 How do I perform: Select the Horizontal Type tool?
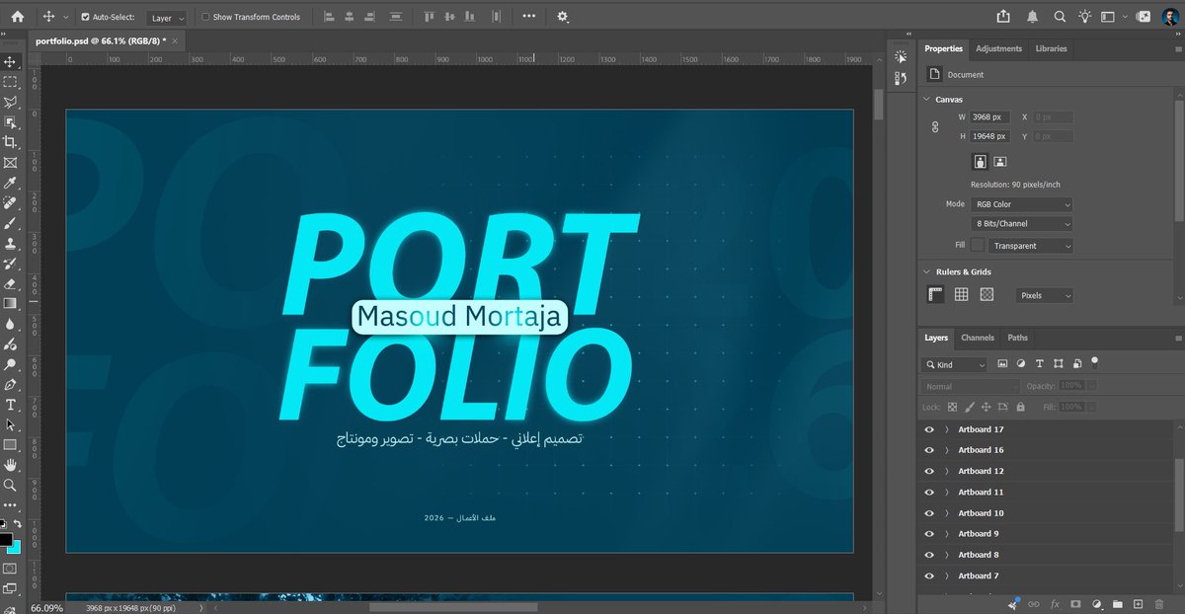[x=10, y=405]
